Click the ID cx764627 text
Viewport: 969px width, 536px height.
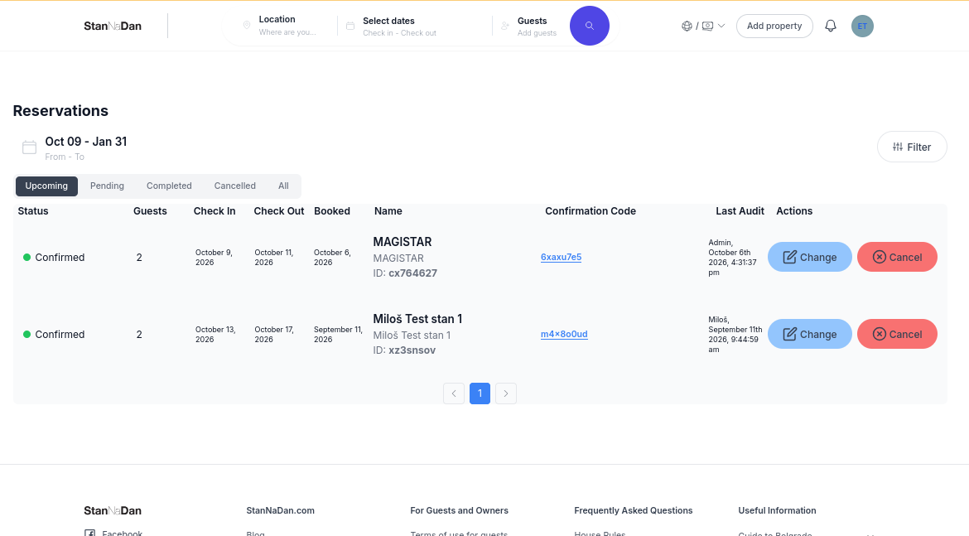tap(405, 273)
